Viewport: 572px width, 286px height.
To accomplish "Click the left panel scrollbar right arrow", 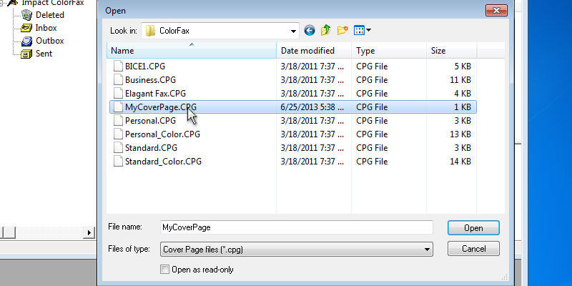I will coord(90,233).
